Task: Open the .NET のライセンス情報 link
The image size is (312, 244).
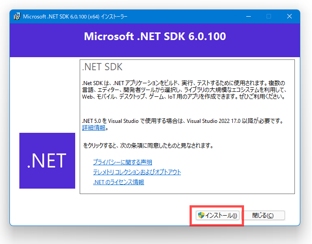Action: coord(118,182)
